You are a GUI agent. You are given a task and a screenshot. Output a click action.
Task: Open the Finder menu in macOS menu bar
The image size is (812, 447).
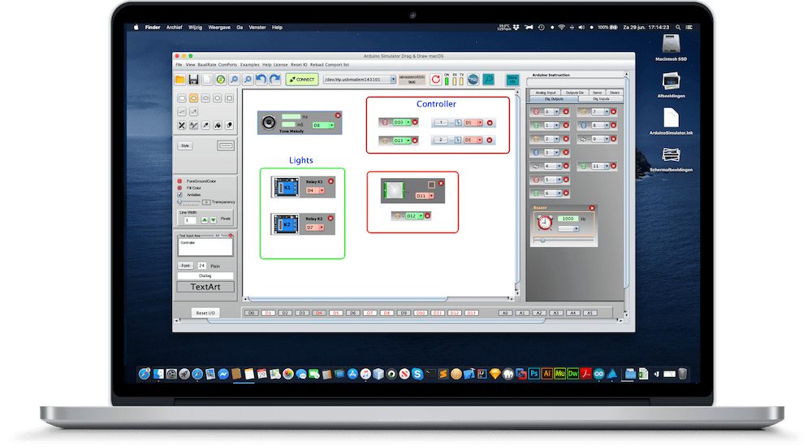click(x=153, y=28)
